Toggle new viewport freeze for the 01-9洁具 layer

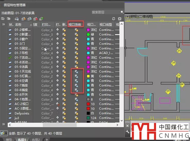pyautogui.click(x=64, y=67)
